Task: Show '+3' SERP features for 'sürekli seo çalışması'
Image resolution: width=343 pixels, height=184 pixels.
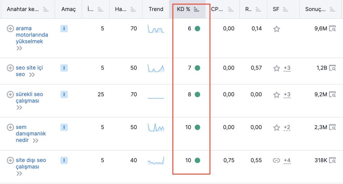Action: [x=287, y=95]
